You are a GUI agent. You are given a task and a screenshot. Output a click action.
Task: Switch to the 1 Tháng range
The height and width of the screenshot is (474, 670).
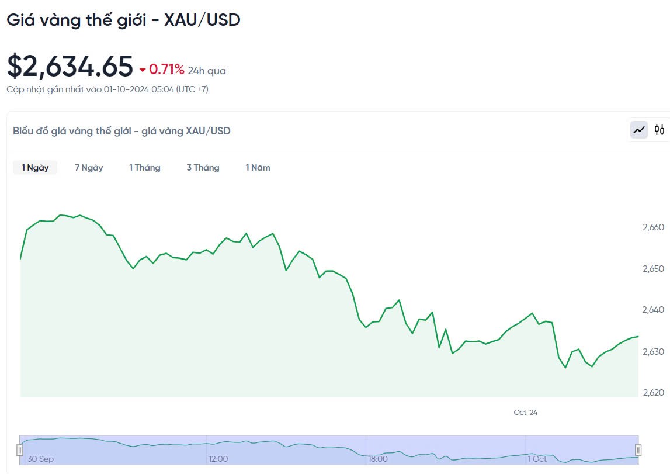tap(144, 168)
